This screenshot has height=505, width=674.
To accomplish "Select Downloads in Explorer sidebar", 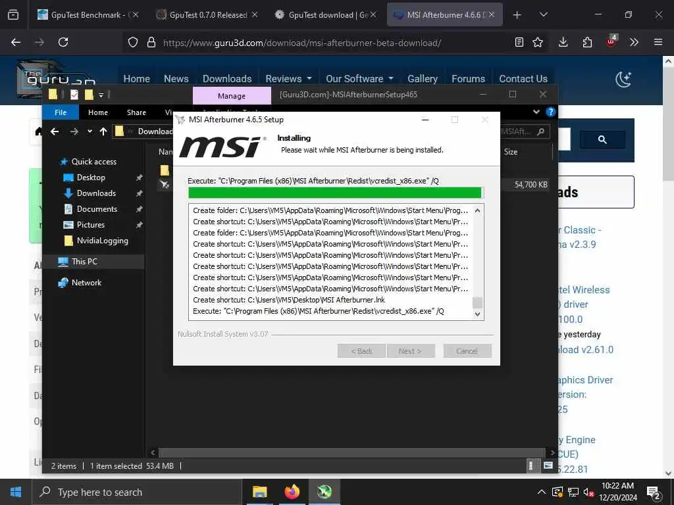I will coord(96,193).
